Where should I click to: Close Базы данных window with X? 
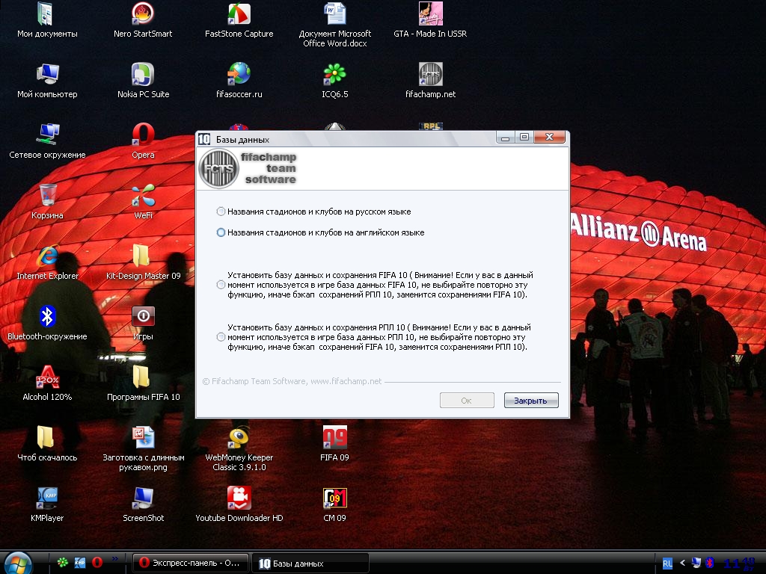click(x=549, y=138)
